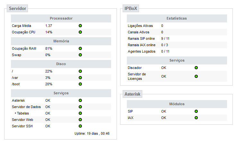Image resolution: width=237 pixels, height=144 pixels.
Task: Click the Ocupação RAM status indicator
Action: (x=80, y=48)
